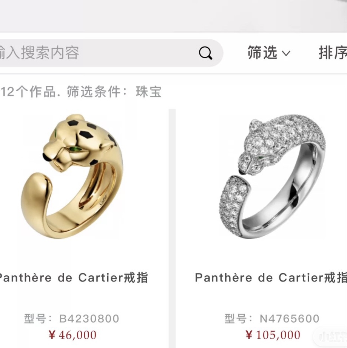Open the diamond panther ring image

(272, 176)
